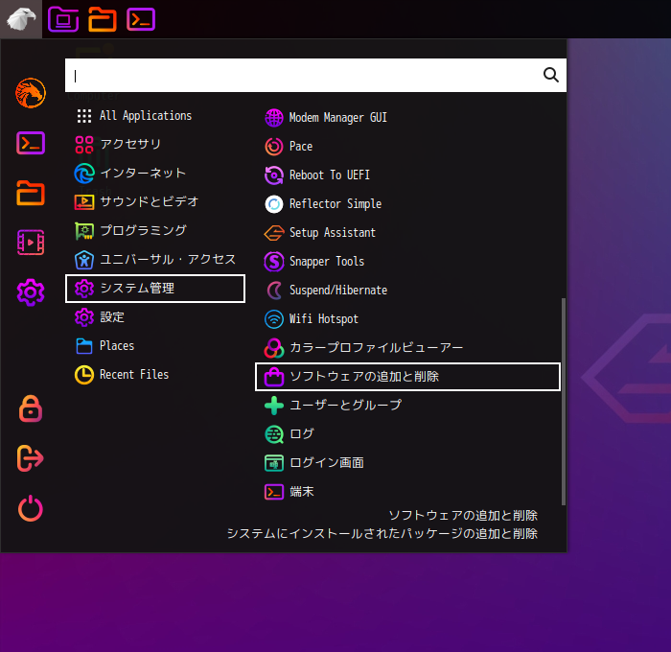This screenshot has width=671, height=652.
Task: Click the Setup Assistant icon
Action: pos(274,233)
